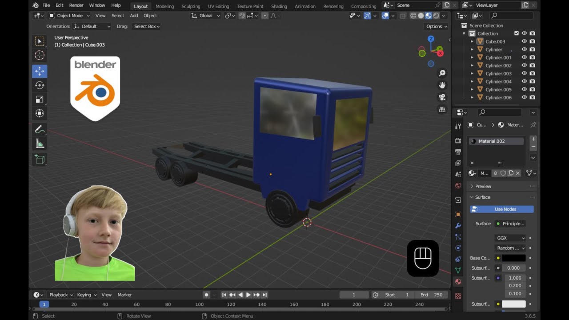
Task: Click the Principled surface shader button
Action: (x=510, y=224)
